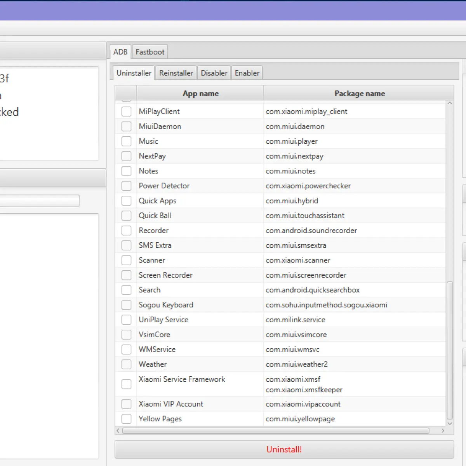466x466 pixels.
Task: Select com.miui.smsextra package cell
Action: point(355,245)
